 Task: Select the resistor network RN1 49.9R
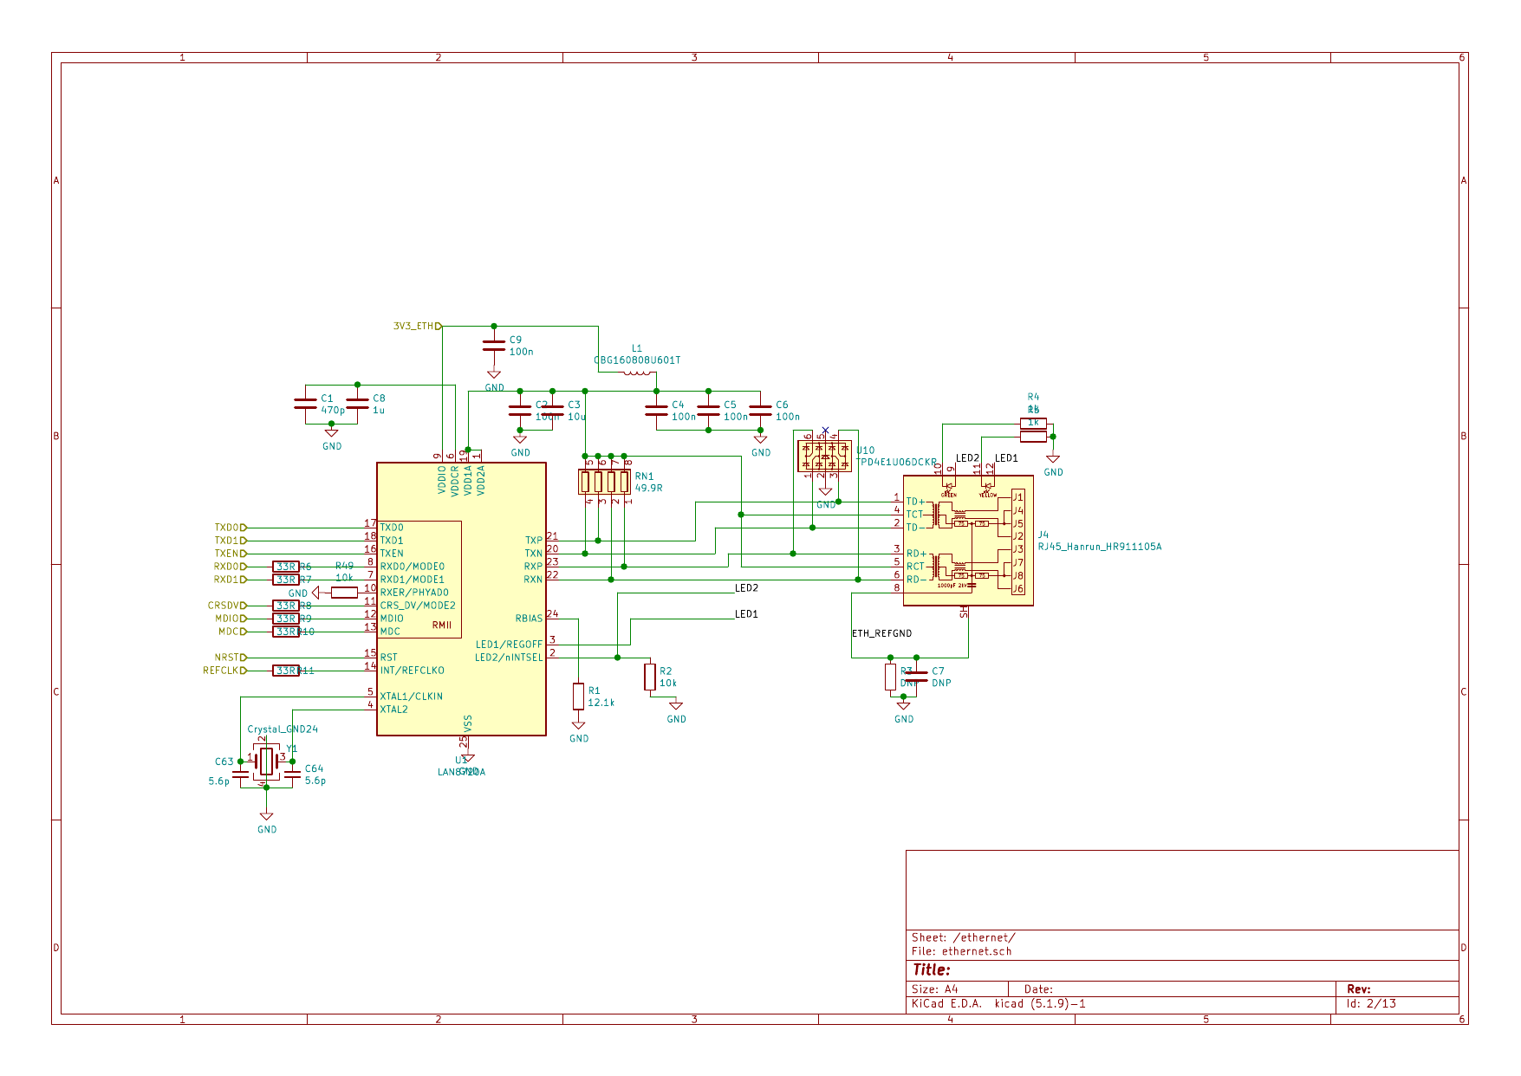(604, 482)
